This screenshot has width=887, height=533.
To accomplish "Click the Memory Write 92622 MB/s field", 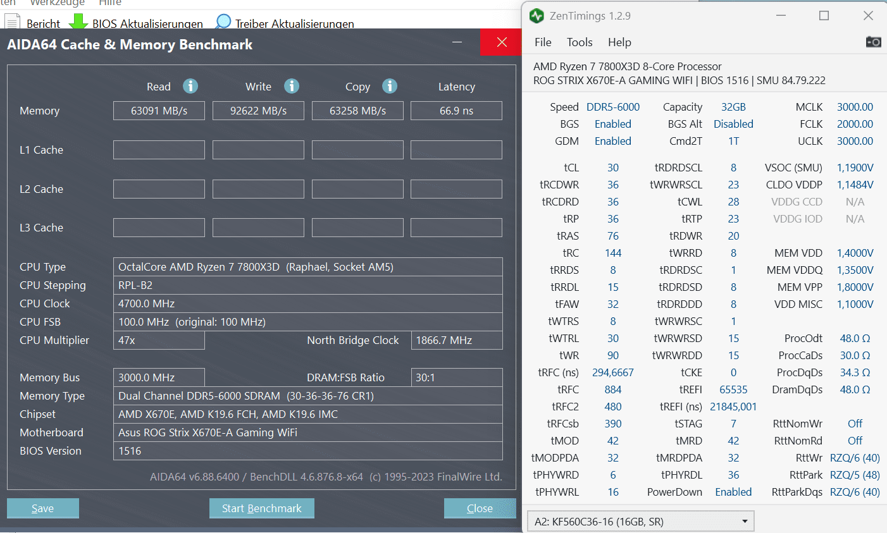I will (258, 111).
